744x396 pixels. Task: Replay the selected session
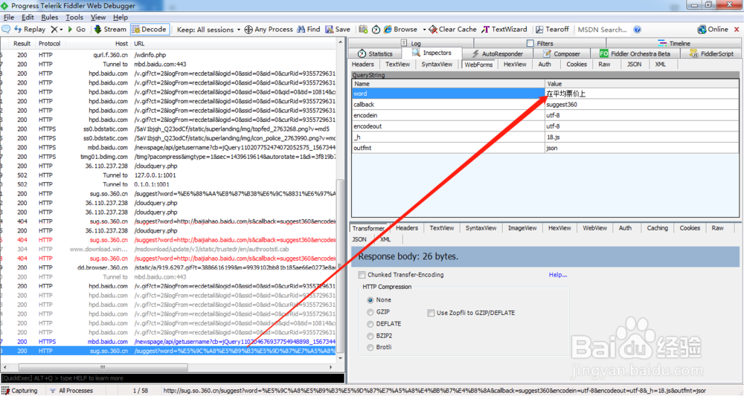point(30,30)
